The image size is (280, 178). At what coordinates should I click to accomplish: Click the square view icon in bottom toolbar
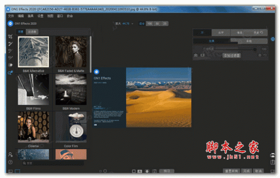coord(134,171)
